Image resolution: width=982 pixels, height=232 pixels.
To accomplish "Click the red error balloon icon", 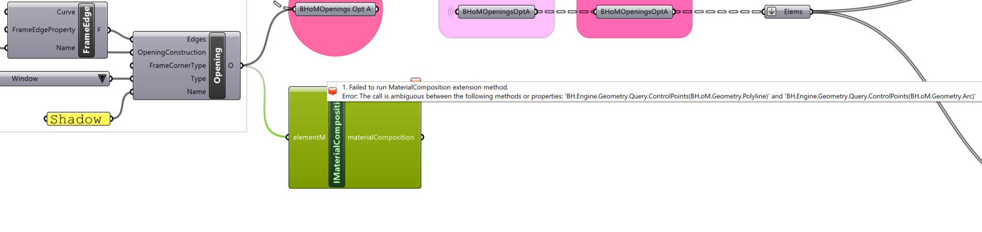I will [333, 91].
